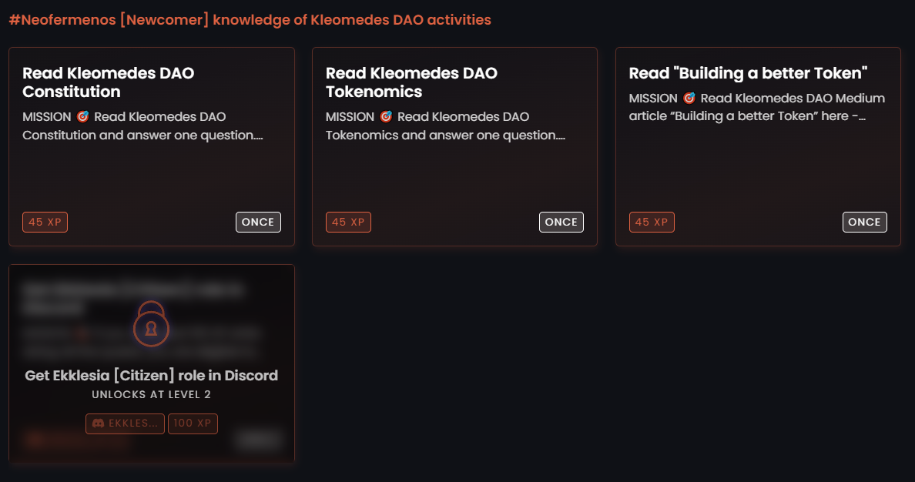Toggle the ONCE badge on Constitution card
This screenshot has width=915, height=482.
258,222
